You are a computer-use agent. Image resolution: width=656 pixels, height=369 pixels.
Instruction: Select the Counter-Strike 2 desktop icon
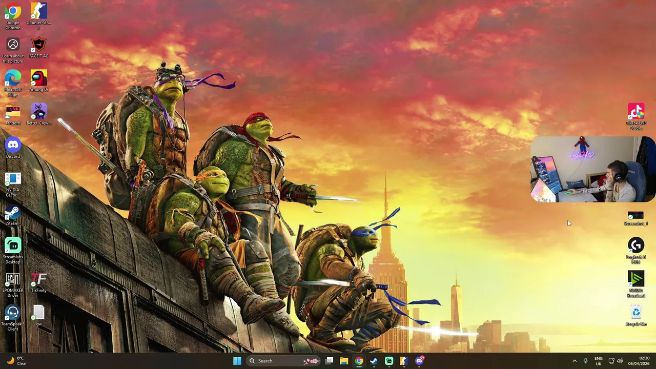click(x=38, y=16)
